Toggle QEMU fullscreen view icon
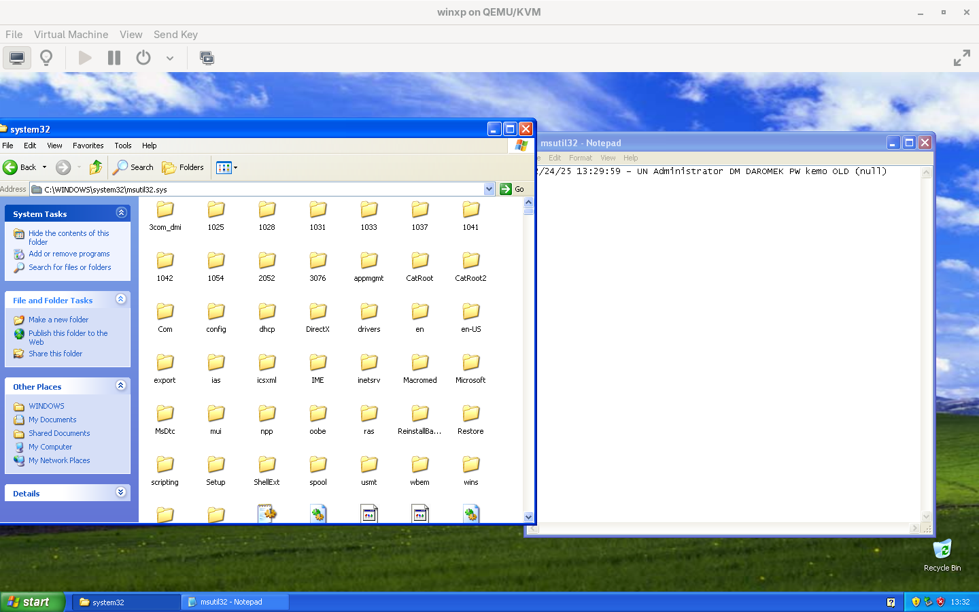This screenshot has width=979, height=612. pos(961,58)
